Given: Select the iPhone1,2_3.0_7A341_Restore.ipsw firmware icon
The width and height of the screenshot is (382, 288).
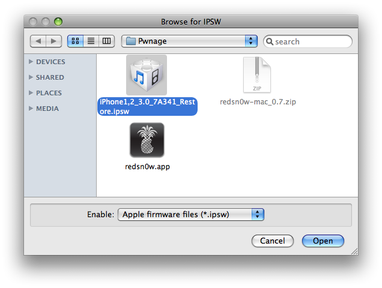Looking at the screenshot, I should (147, 75).
